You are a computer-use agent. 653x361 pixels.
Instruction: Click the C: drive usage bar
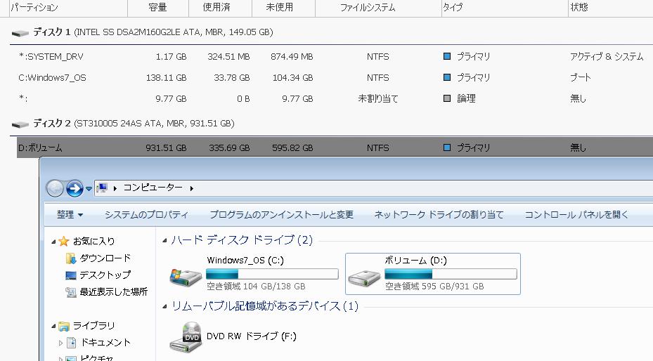click(x=272, y=274)
